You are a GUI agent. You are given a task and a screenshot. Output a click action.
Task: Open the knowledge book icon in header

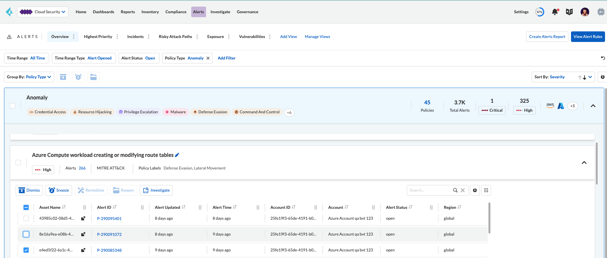click(x=569, y=12)
